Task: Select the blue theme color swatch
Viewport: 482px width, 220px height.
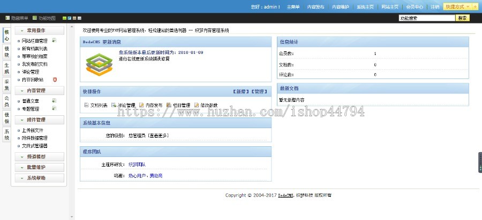Action: (x=70, y=18)
